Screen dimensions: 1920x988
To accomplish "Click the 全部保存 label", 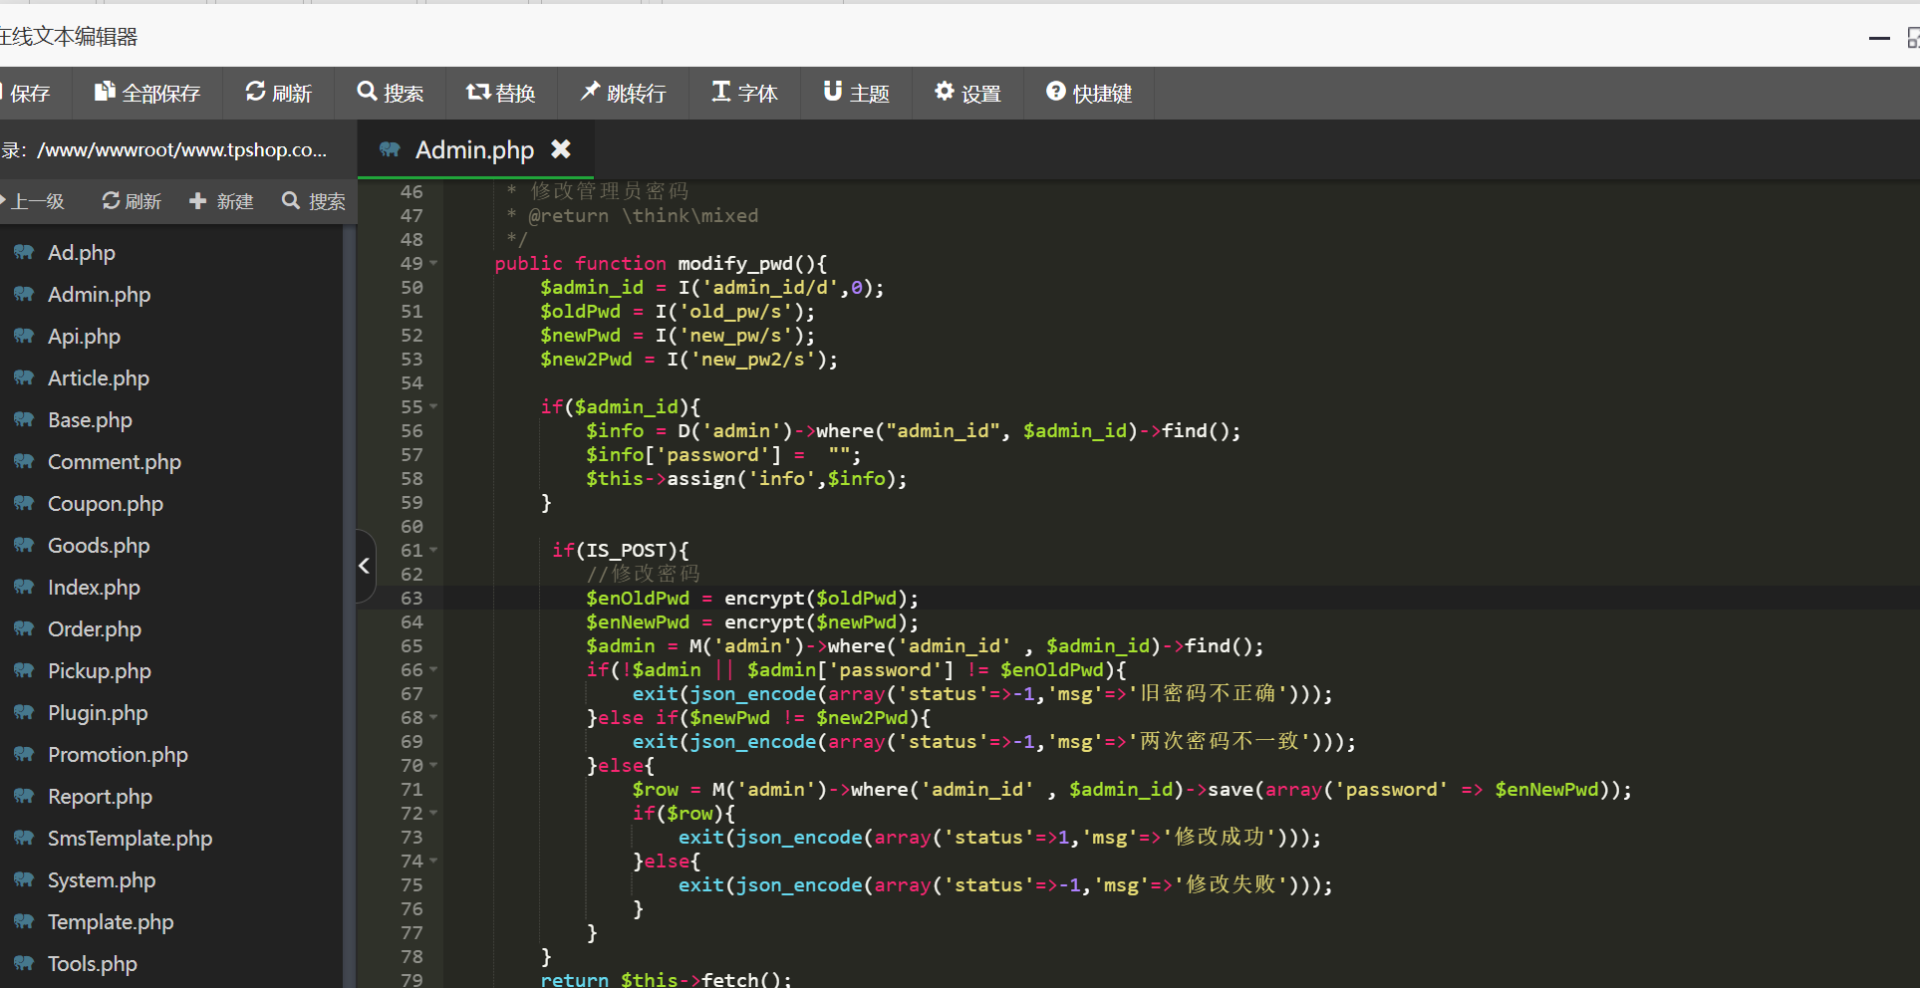I will click(x=161, y=94).
